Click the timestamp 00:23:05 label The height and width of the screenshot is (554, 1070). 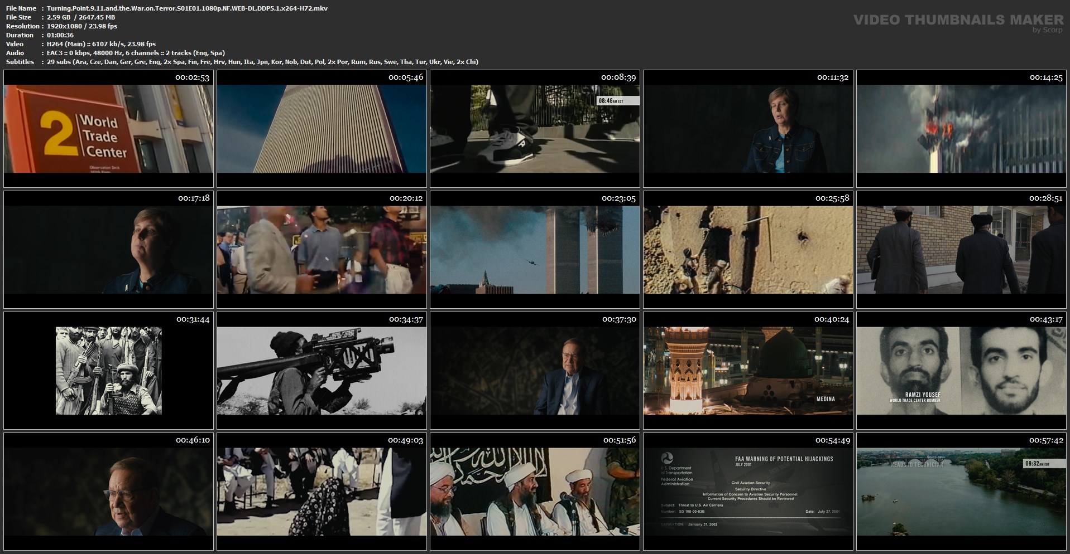[618, 198]
